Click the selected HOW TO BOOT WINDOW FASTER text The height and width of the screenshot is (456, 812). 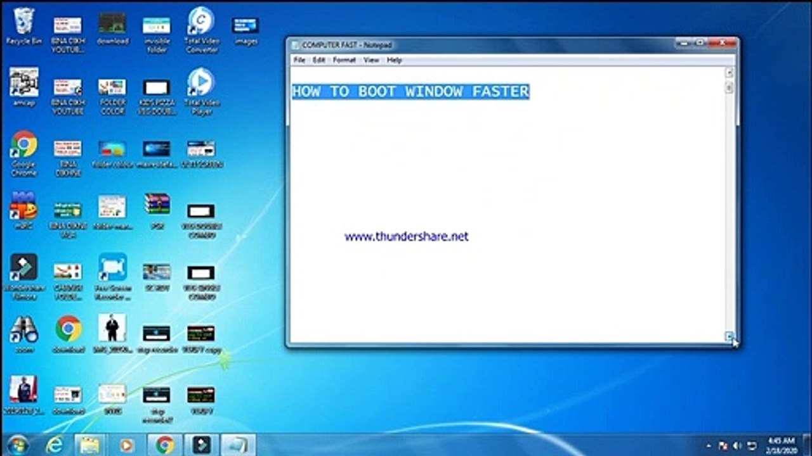410,91
